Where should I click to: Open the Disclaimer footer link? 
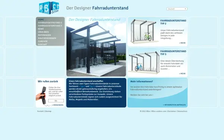click(x=172, y=111)
